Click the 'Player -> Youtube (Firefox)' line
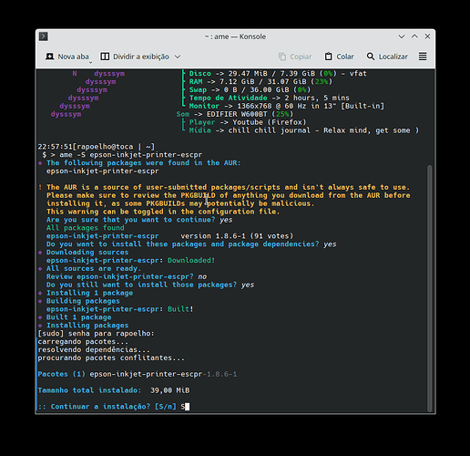Viewport: 470px width, 456px height. click(248, 122)
